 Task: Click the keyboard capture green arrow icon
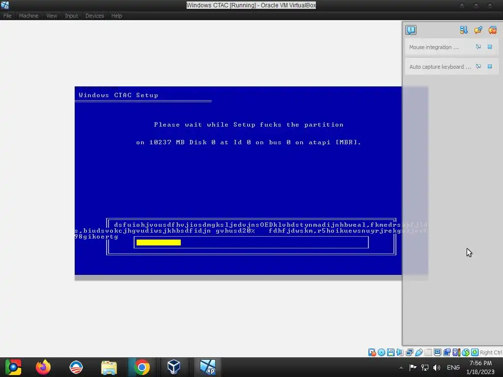point(475,352)
